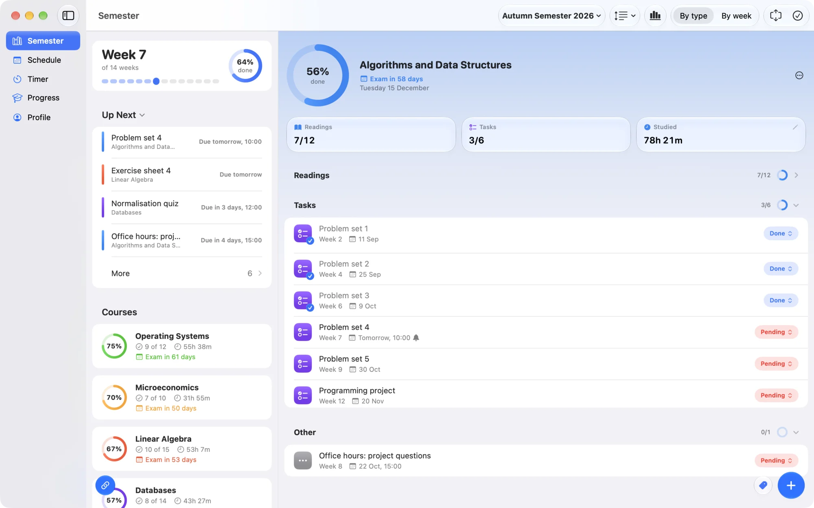Change Problem set 4 Pending status
814x508 pixels.
(776, 332)
